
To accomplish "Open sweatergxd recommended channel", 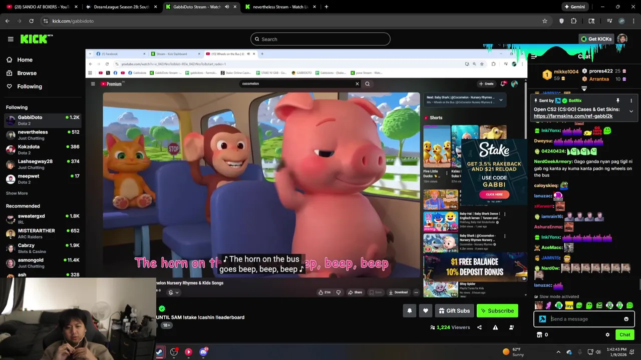I will pyautogui.click(x=43, y=219).
